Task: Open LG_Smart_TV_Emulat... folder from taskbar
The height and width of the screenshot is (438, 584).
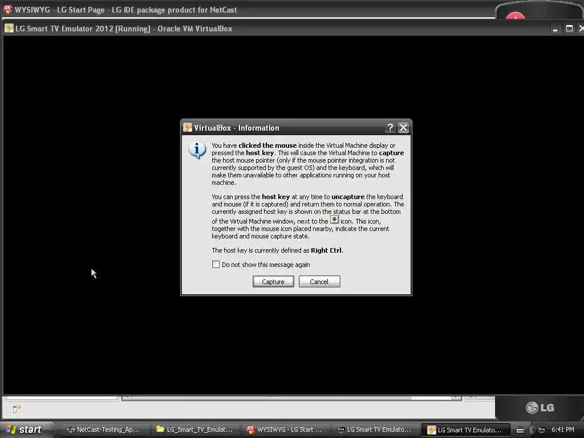Action: coord(194,430)
